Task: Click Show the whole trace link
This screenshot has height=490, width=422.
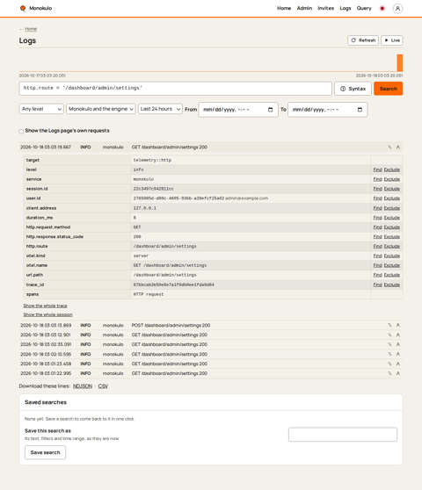Action: coord(45,306)
